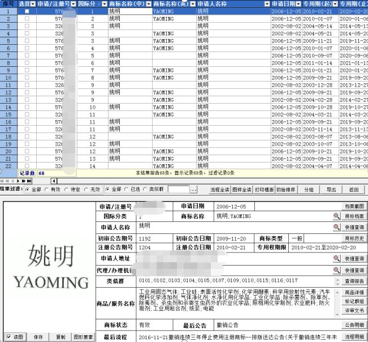The height and width of the screenshot is (342, 368).
Task: Click the 序号 column header
Action: pos(8,4)
